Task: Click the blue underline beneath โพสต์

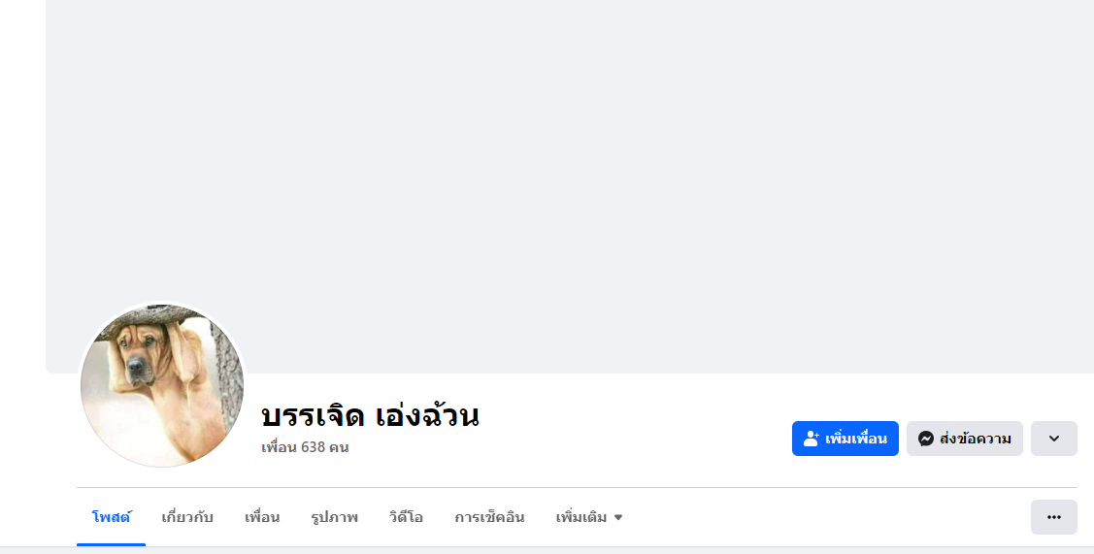Action: point(112,544)
